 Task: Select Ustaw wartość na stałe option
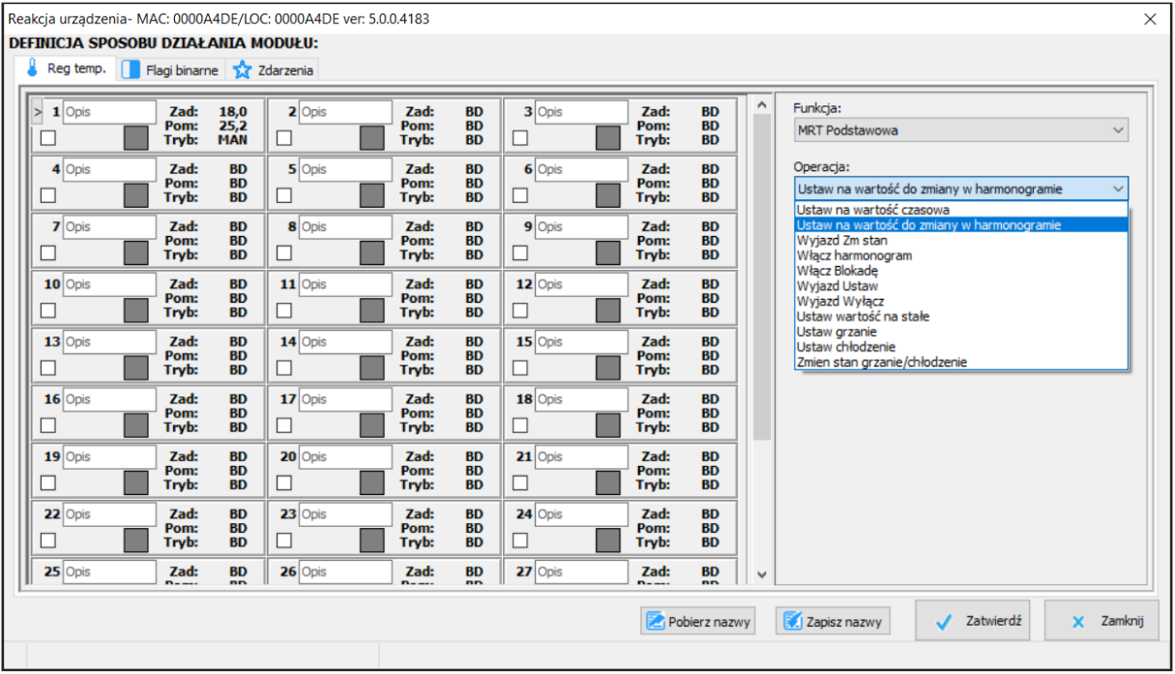coord(961,316)
